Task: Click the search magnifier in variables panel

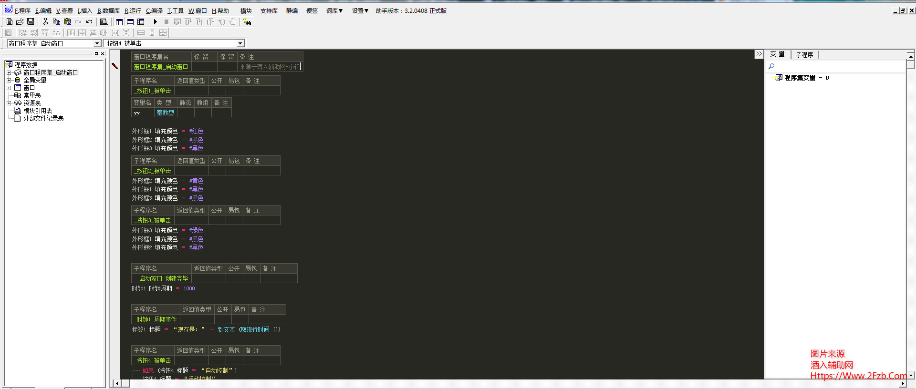Action: [x=771, y=66]
